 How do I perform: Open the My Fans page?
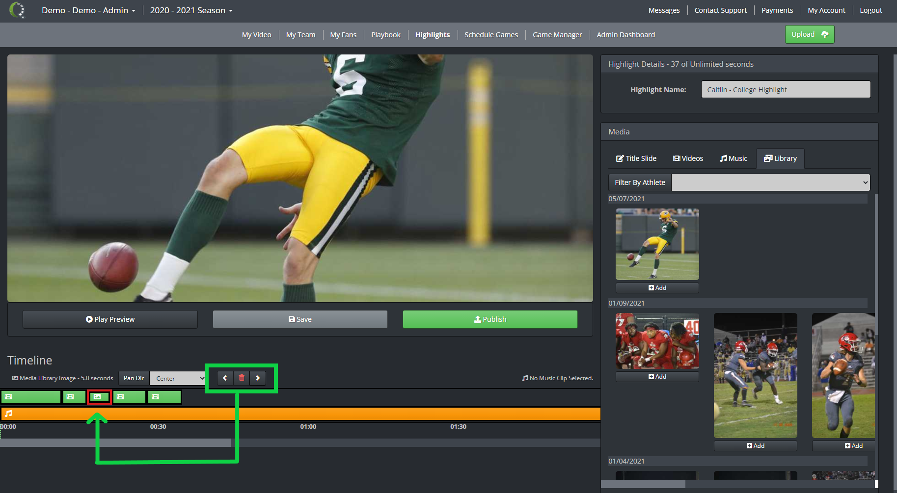(x=344, y=35)
